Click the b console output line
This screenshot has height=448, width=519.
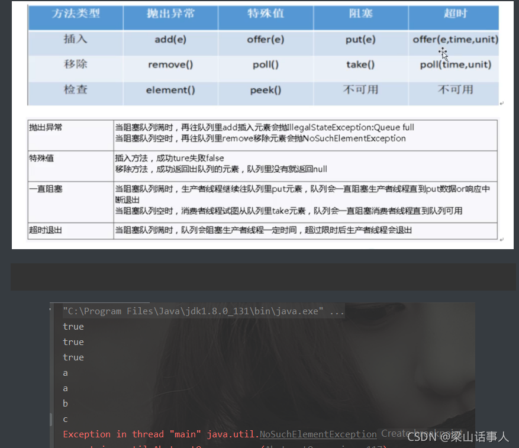(66, 403)
